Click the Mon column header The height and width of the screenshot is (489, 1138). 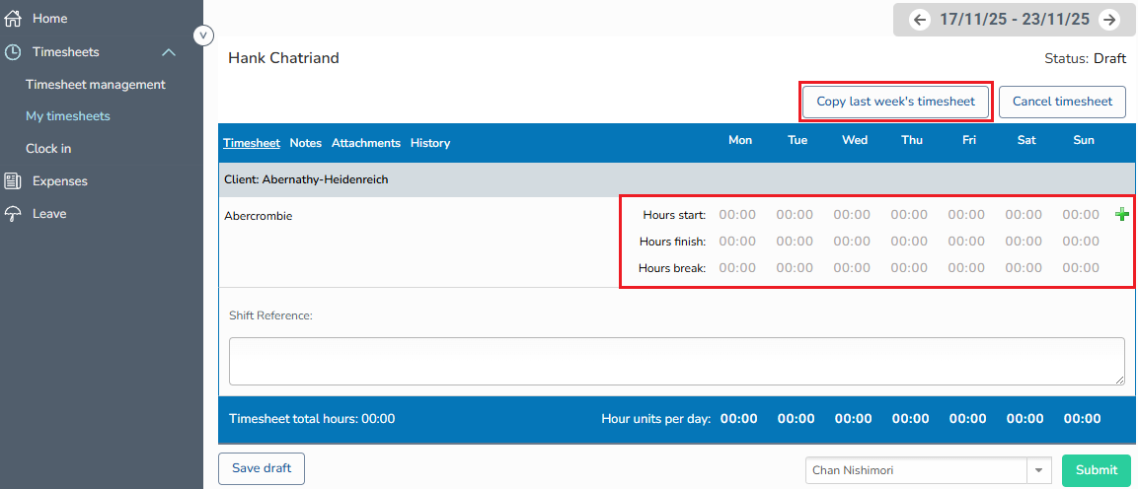(740, 141)
